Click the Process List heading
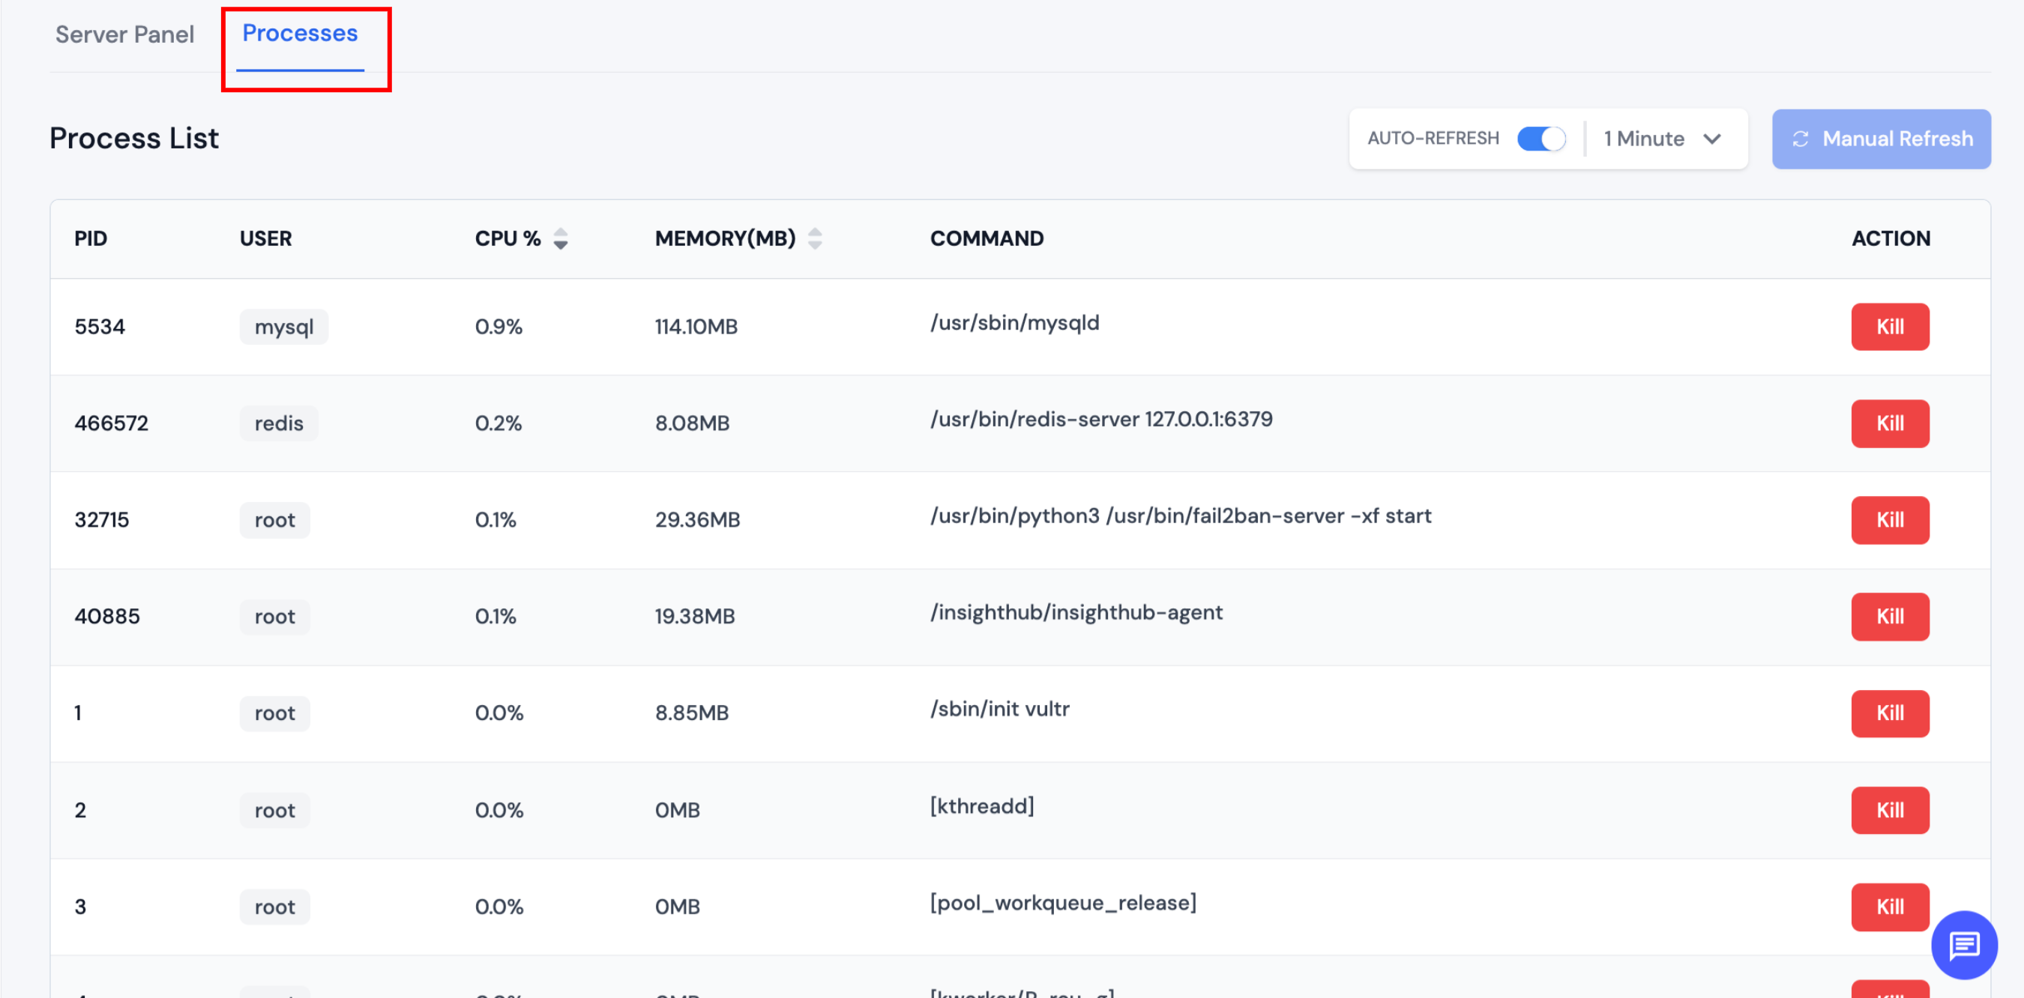 point(134,138)
